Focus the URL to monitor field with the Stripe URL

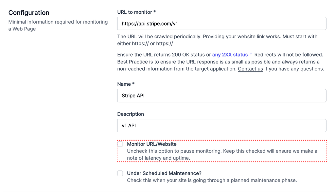coord(222,24)
